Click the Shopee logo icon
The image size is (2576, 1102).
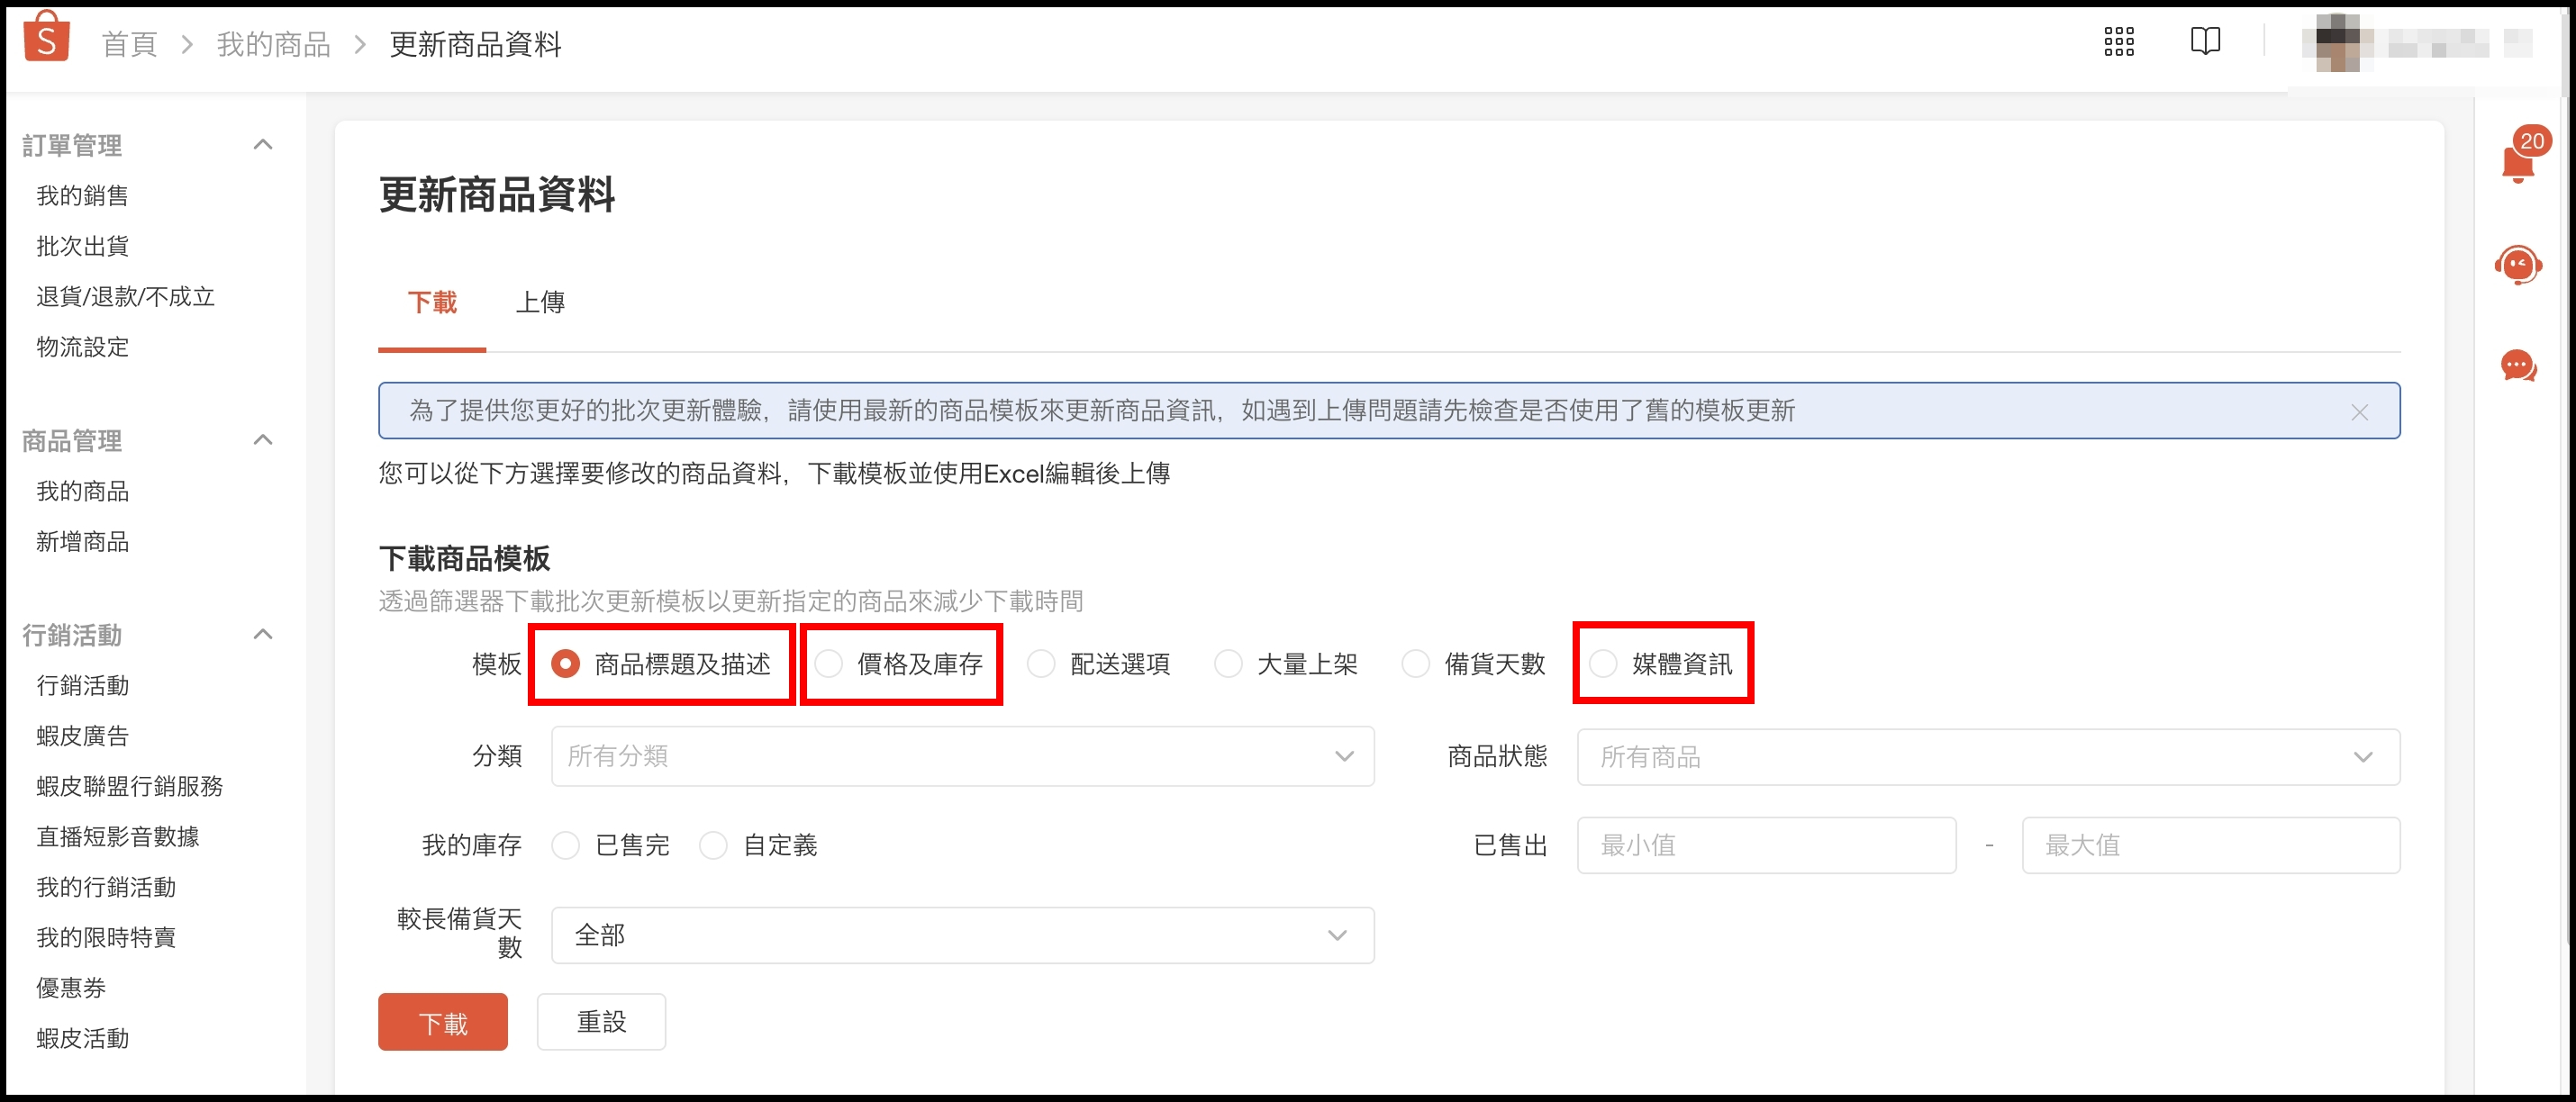pyautogui.click(x=46, y=38)
